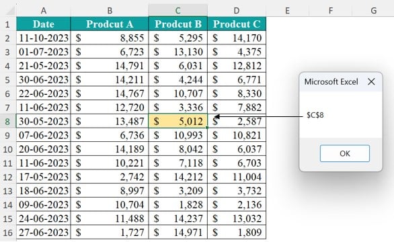
Task: Select Product A cell with 2,742
Action: 110,177
